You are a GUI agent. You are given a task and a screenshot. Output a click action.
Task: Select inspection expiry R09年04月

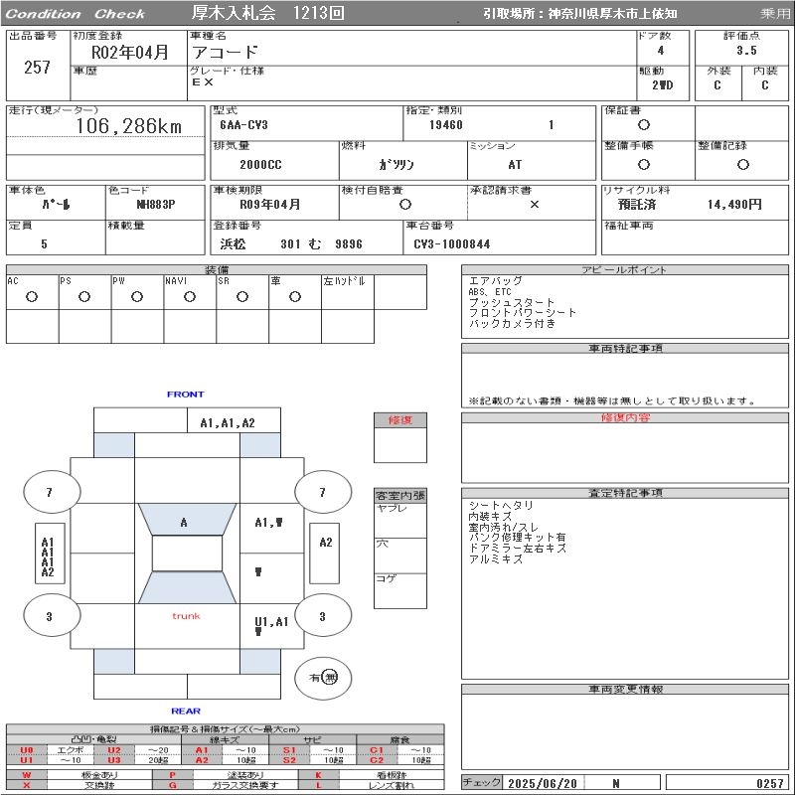pos(269,205)
